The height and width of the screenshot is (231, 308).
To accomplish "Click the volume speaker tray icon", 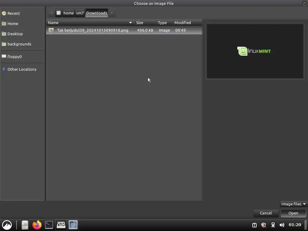I will [282, 225].
